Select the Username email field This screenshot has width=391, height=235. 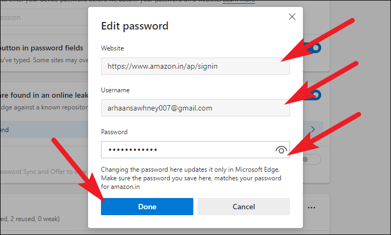click(195, 108)
